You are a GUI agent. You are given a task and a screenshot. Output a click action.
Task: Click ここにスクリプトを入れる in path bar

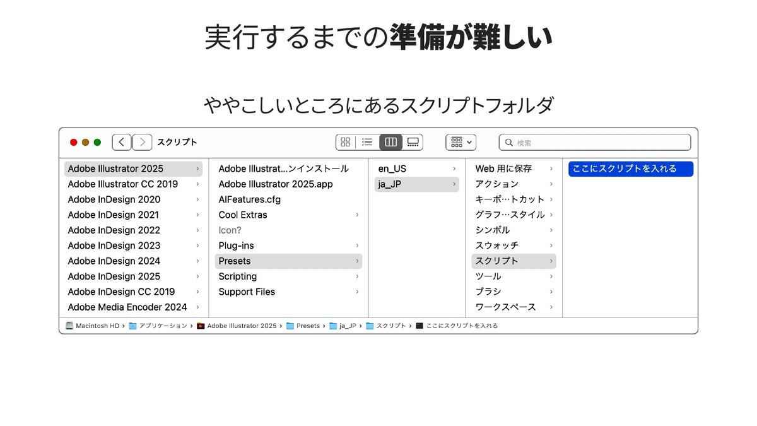point(457,326)
